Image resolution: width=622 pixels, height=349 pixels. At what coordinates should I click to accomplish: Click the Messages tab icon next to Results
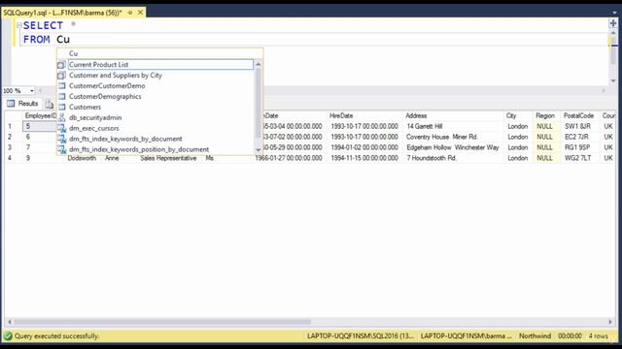[x=50, y=104]
